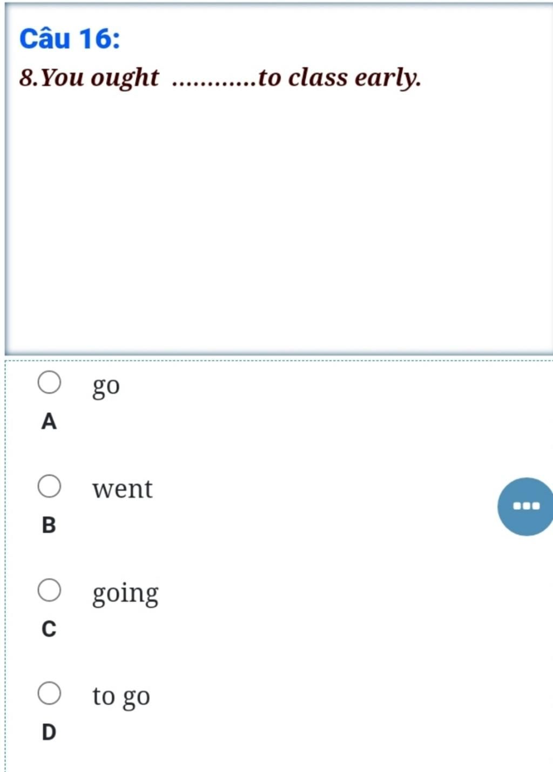Click the phrase 'to class early.'
The image size is (553, 772).
340,78
